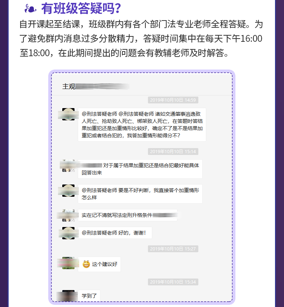This screenshot has height=307, width=284.
Task: Click the 2019年10月10日 15:27 timestamp
Action: point(173,249)
